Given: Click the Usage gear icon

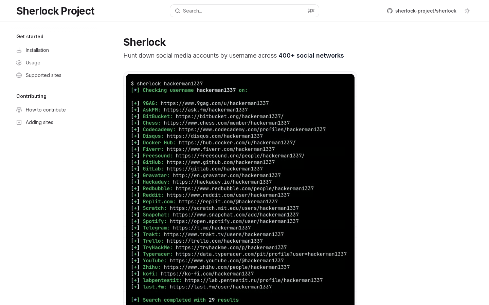Looking at the screenshot, I should [19, 63].
